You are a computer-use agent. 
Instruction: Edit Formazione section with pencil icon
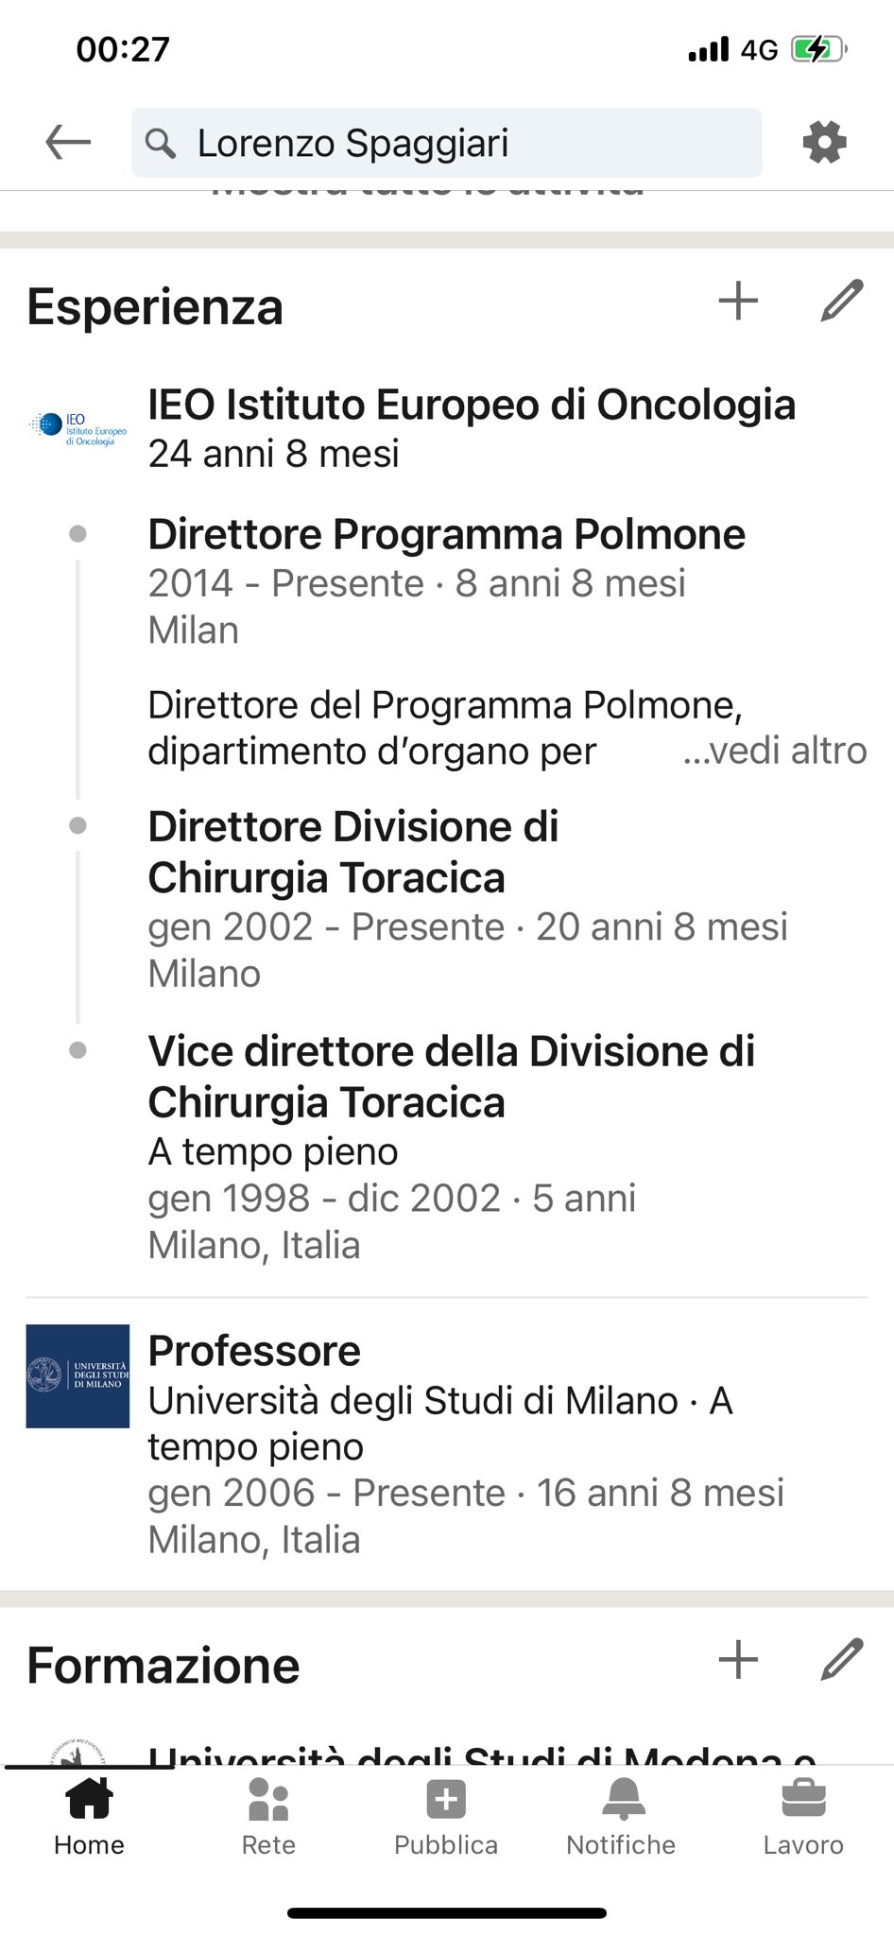pyautogui.click(x=841, y=1660)
